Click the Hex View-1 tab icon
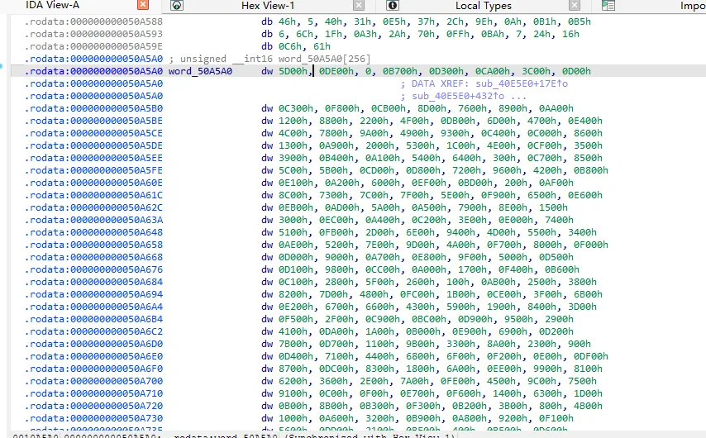 (177, 6)
